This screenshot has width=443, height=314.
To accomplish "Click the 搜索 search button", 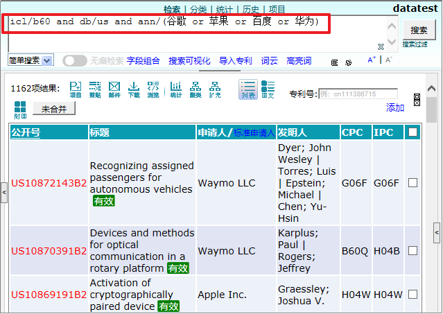I will click(x=419, y=30).
